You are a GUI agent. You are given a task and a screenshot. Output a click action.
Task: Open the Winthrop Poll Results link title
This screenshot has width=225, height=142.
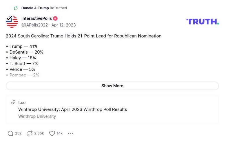click(72, 109)
